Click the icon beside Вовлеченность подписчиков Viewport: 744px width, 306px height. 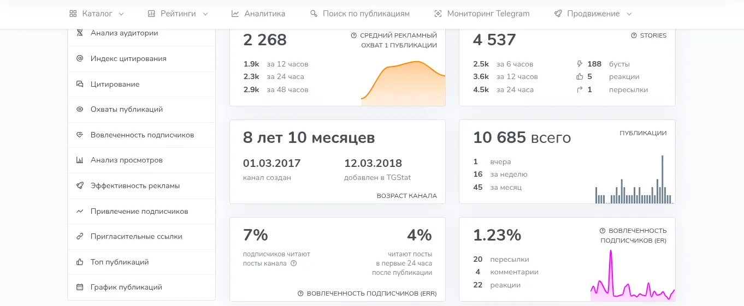[x=80, y=135]
